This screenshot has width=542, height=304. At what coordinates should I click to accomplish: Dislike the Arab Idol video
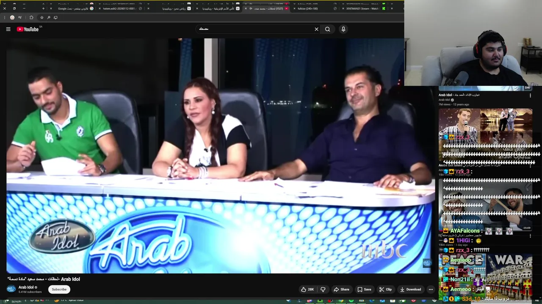pos(323,289)
